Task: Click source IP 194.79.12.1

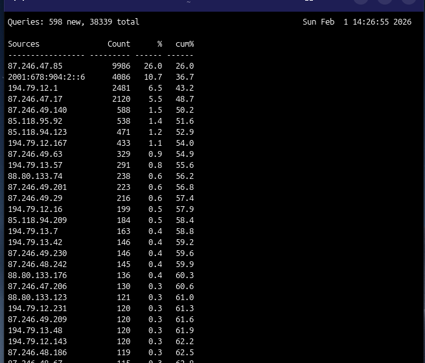Action: click(x=32, y=88)
